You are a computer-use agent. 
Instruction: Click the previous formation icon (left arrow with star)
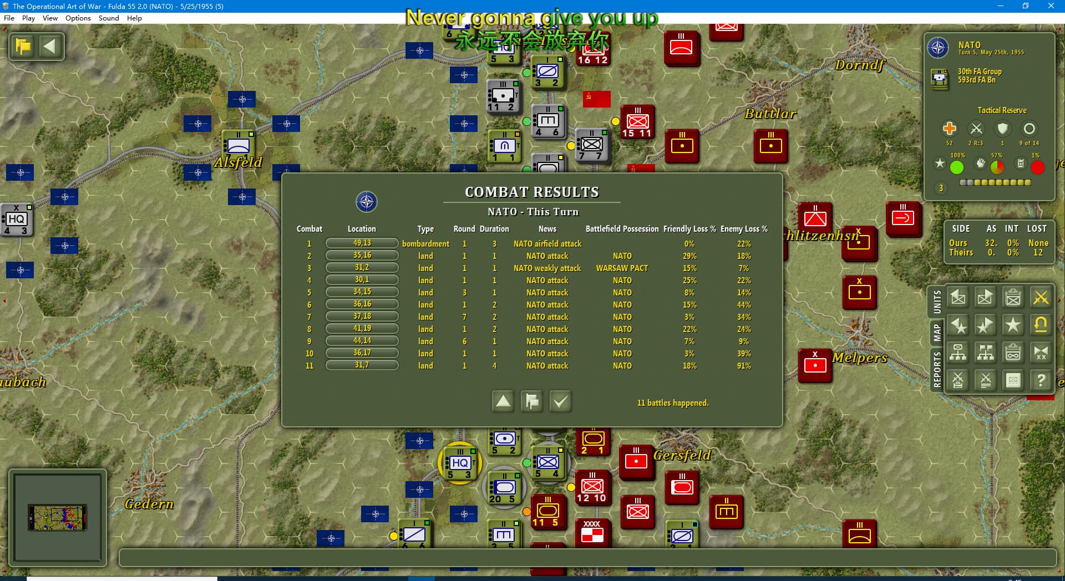click(958, 325)
